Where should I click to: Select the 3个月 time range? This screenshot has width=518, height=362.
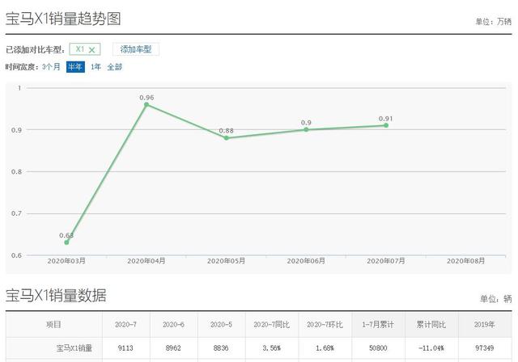click(x=51, y=67)
